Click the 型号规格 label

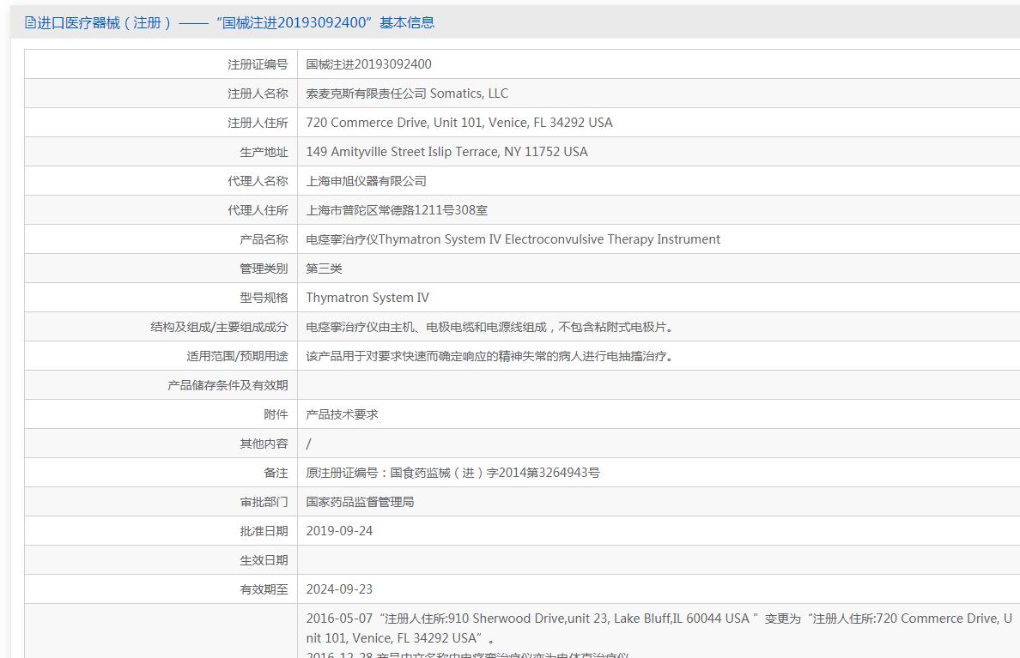(x=264, y=299)
